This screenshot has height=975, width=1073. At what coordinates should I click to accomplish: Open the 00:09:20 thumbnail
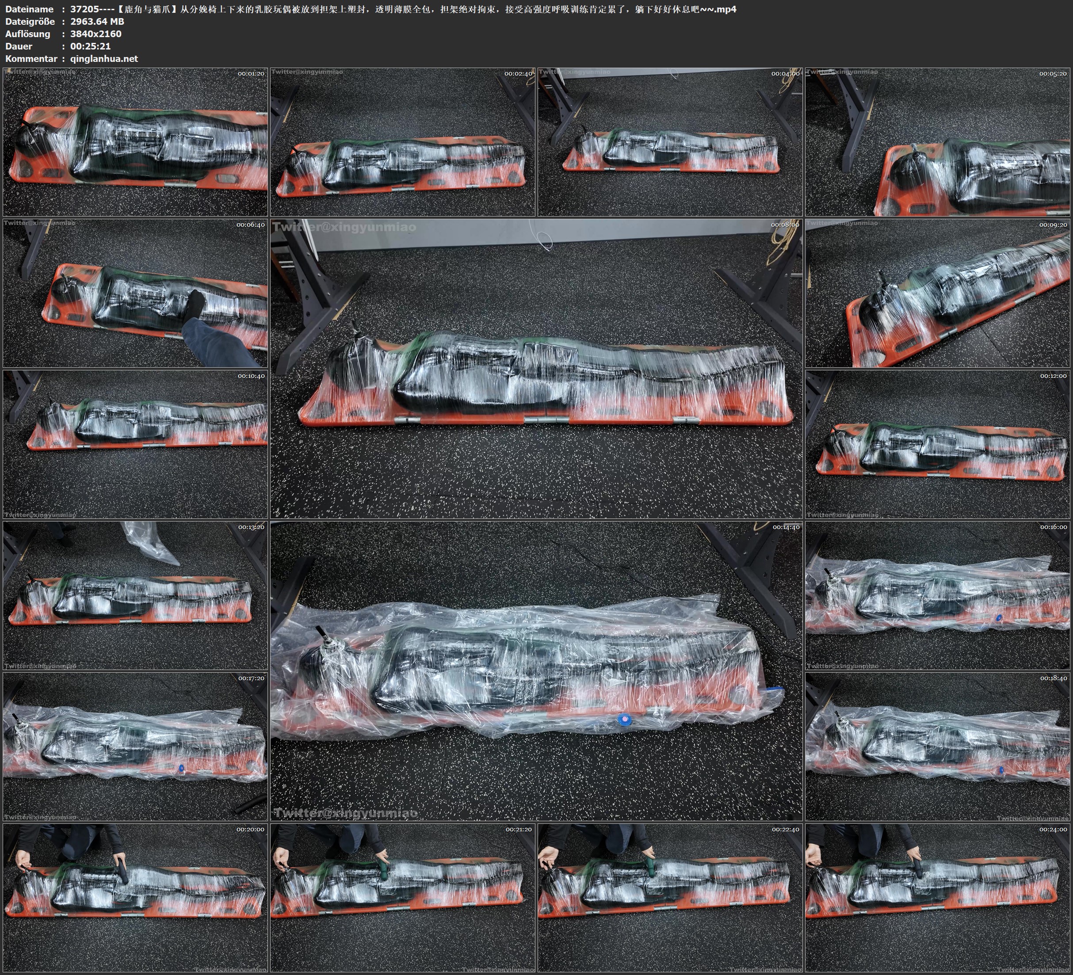tap(938, 293)
